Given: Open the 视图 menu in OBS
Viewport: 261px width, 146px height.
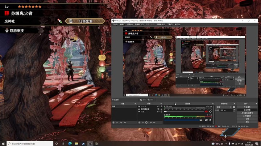Looking at the screenshot, I should (x=130, y=24).
